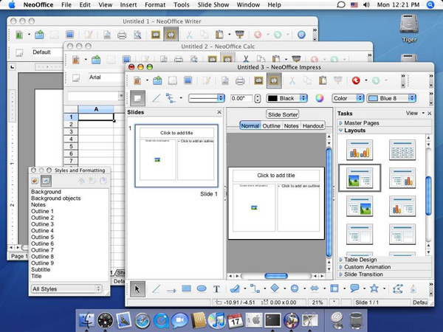Viewport: 443px width, 332px height.
Task: Switch to the Outline view tab
Action: click(271, 126)
